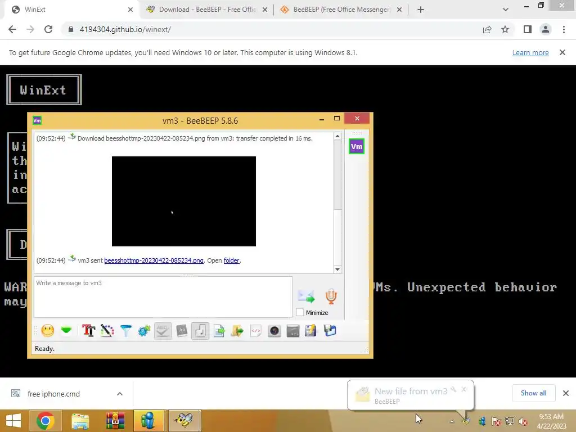
Task: Click Show all downloads button
Action: pos(533,393)
